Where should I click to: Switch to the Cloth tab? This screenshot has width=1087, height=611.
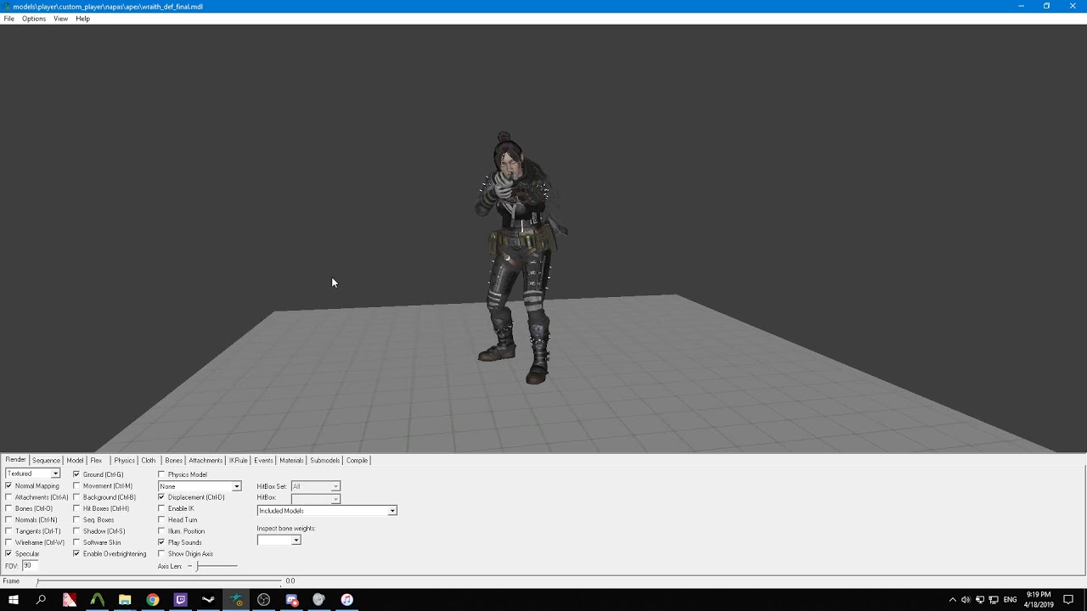[149, 461]
